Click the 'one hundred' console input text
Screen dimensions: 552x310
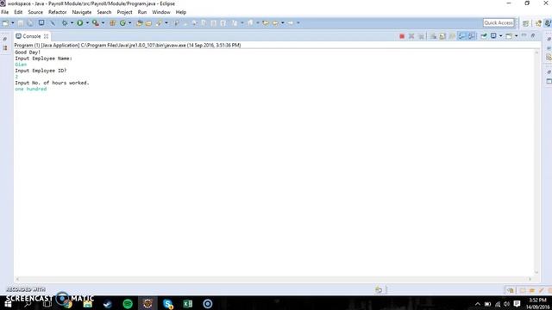click(31, 89)
